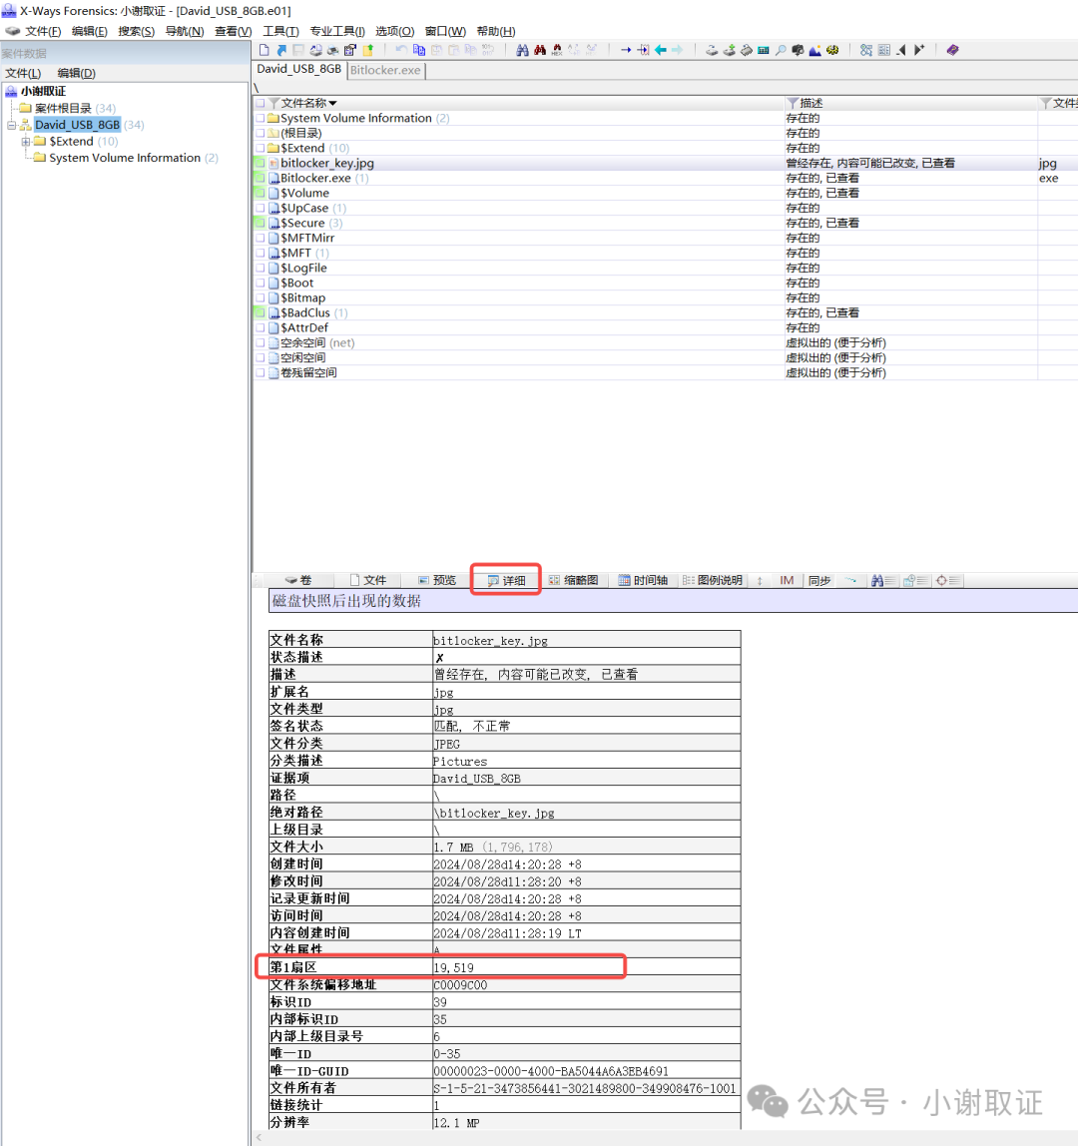Click the Go To Offset arrow icon
This screenshot has height=1146, width=1078.
click(626, 50)
